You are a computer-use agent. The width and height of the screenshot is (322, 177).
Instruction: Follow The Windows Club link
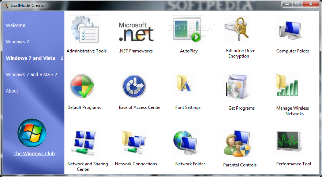[x=34, y=153]
